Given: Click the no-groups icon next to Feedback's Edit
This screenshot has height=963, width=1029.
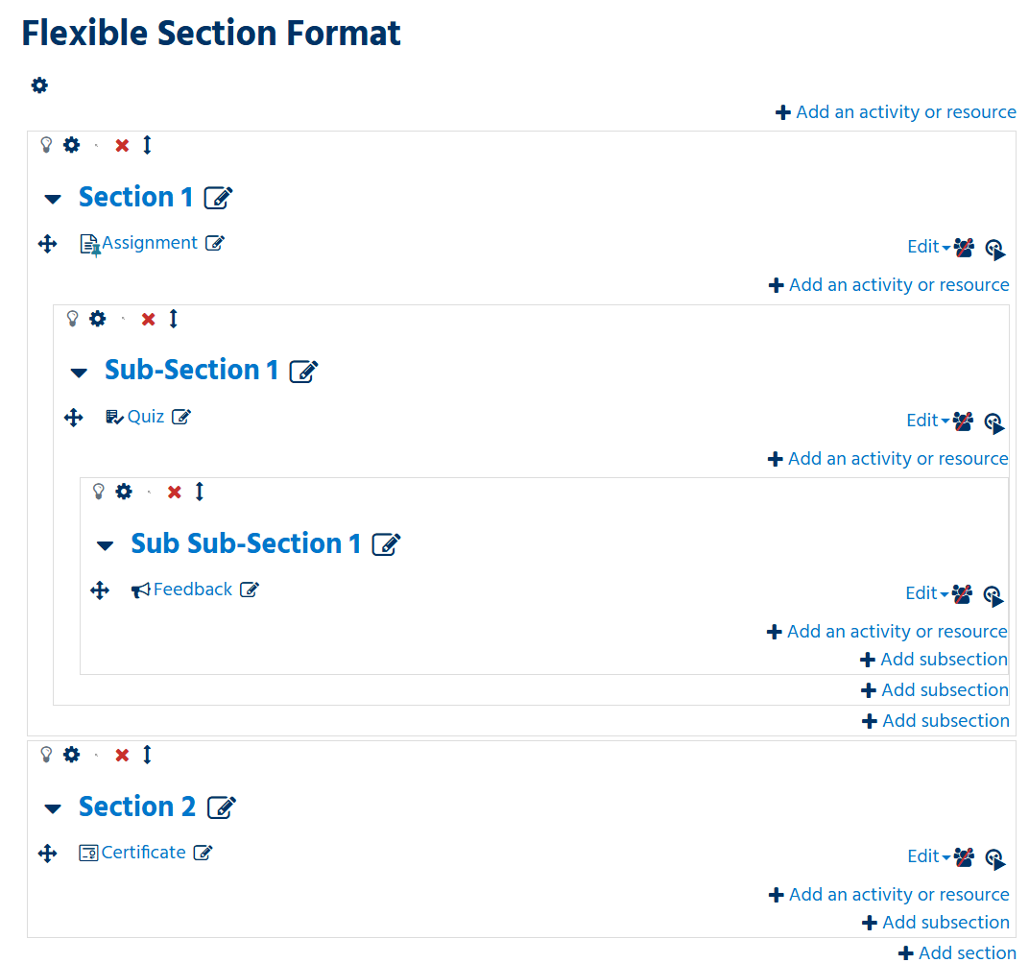Looking at the screenshot, I should click(x=963, y=593).
